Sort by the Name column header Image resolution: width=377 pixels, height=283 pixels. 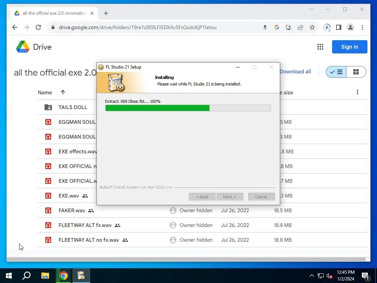45,92
